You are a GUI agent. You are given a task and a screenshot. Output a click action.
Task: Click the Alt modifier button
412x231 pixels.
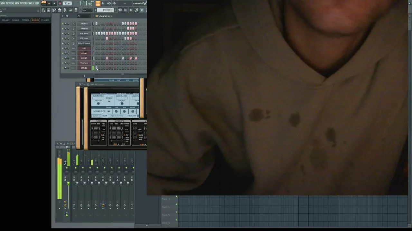coord(131,10)
